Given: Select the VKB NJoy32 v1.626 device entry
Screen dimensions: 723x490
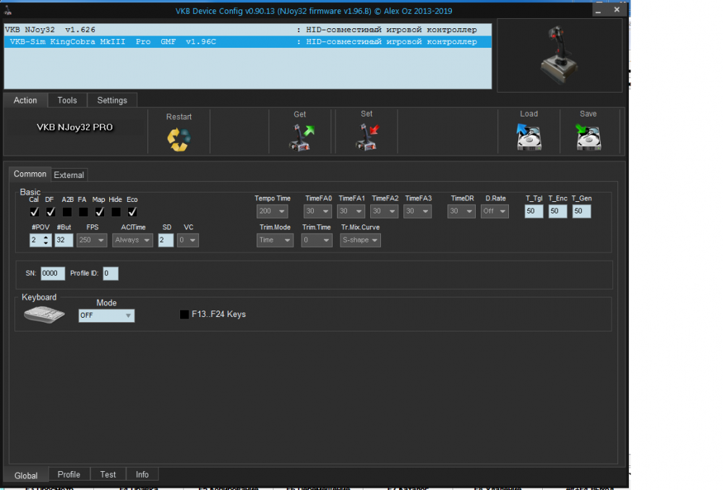Looking at the screenshot, I should pos(145,30).
